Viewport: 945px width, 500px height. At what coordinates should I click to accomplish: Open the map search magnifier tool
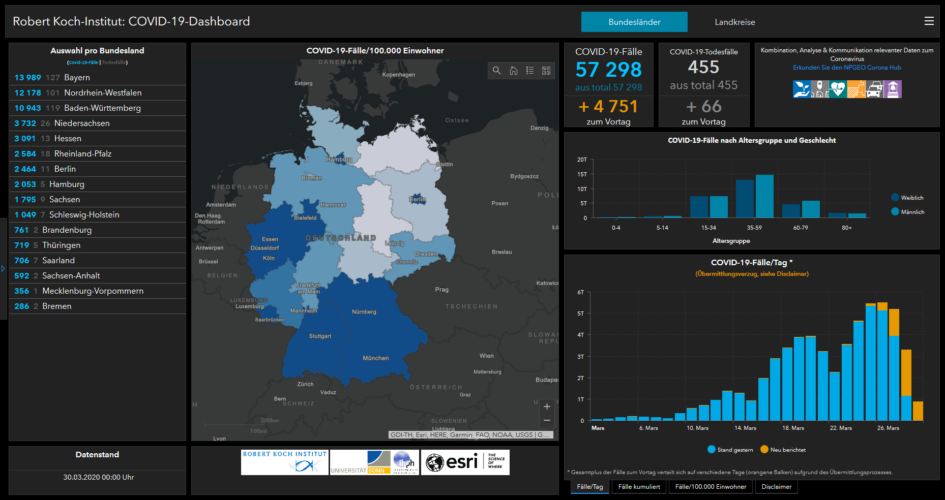coord(497,71)
